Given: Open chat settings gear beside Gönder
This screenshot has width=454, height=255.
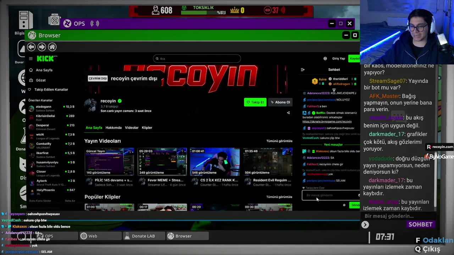Looking at the screenshot, I should coord(344,205).
